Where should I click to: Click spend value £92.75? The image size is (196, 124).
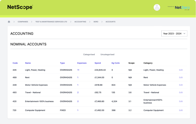pyautogui.click(x=98, y=92)
